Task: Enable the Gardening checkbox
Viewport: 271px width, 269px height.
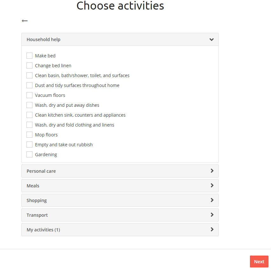Action: 29,155
